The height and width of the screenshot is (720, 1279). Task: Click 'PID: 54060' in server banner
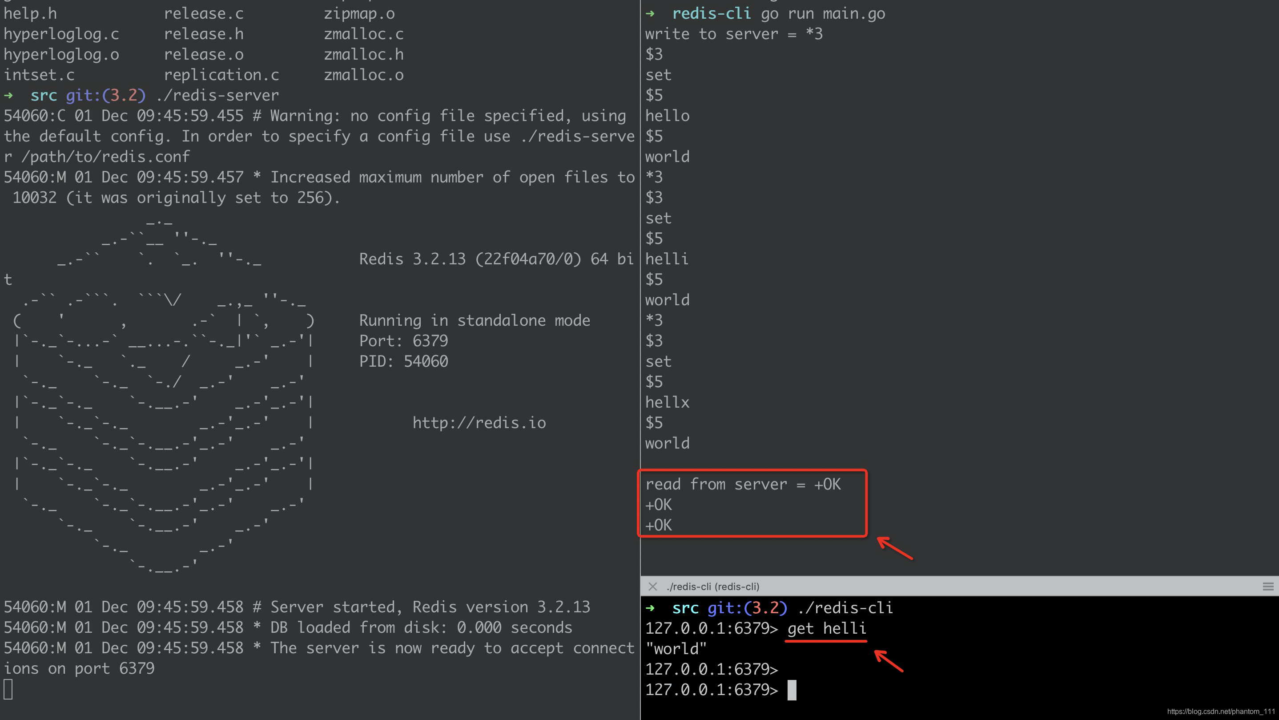click(x=404, y=361)
